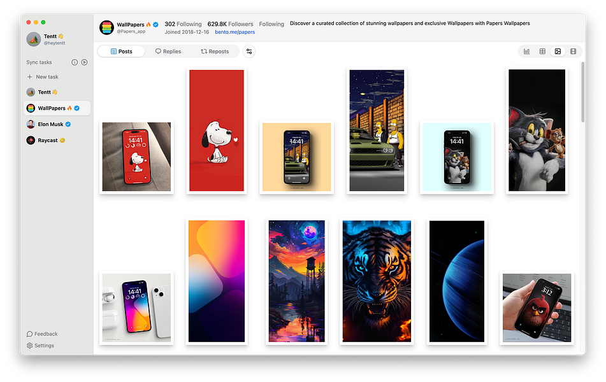Click the WallPapers profile avatar in header

point(106,27)
